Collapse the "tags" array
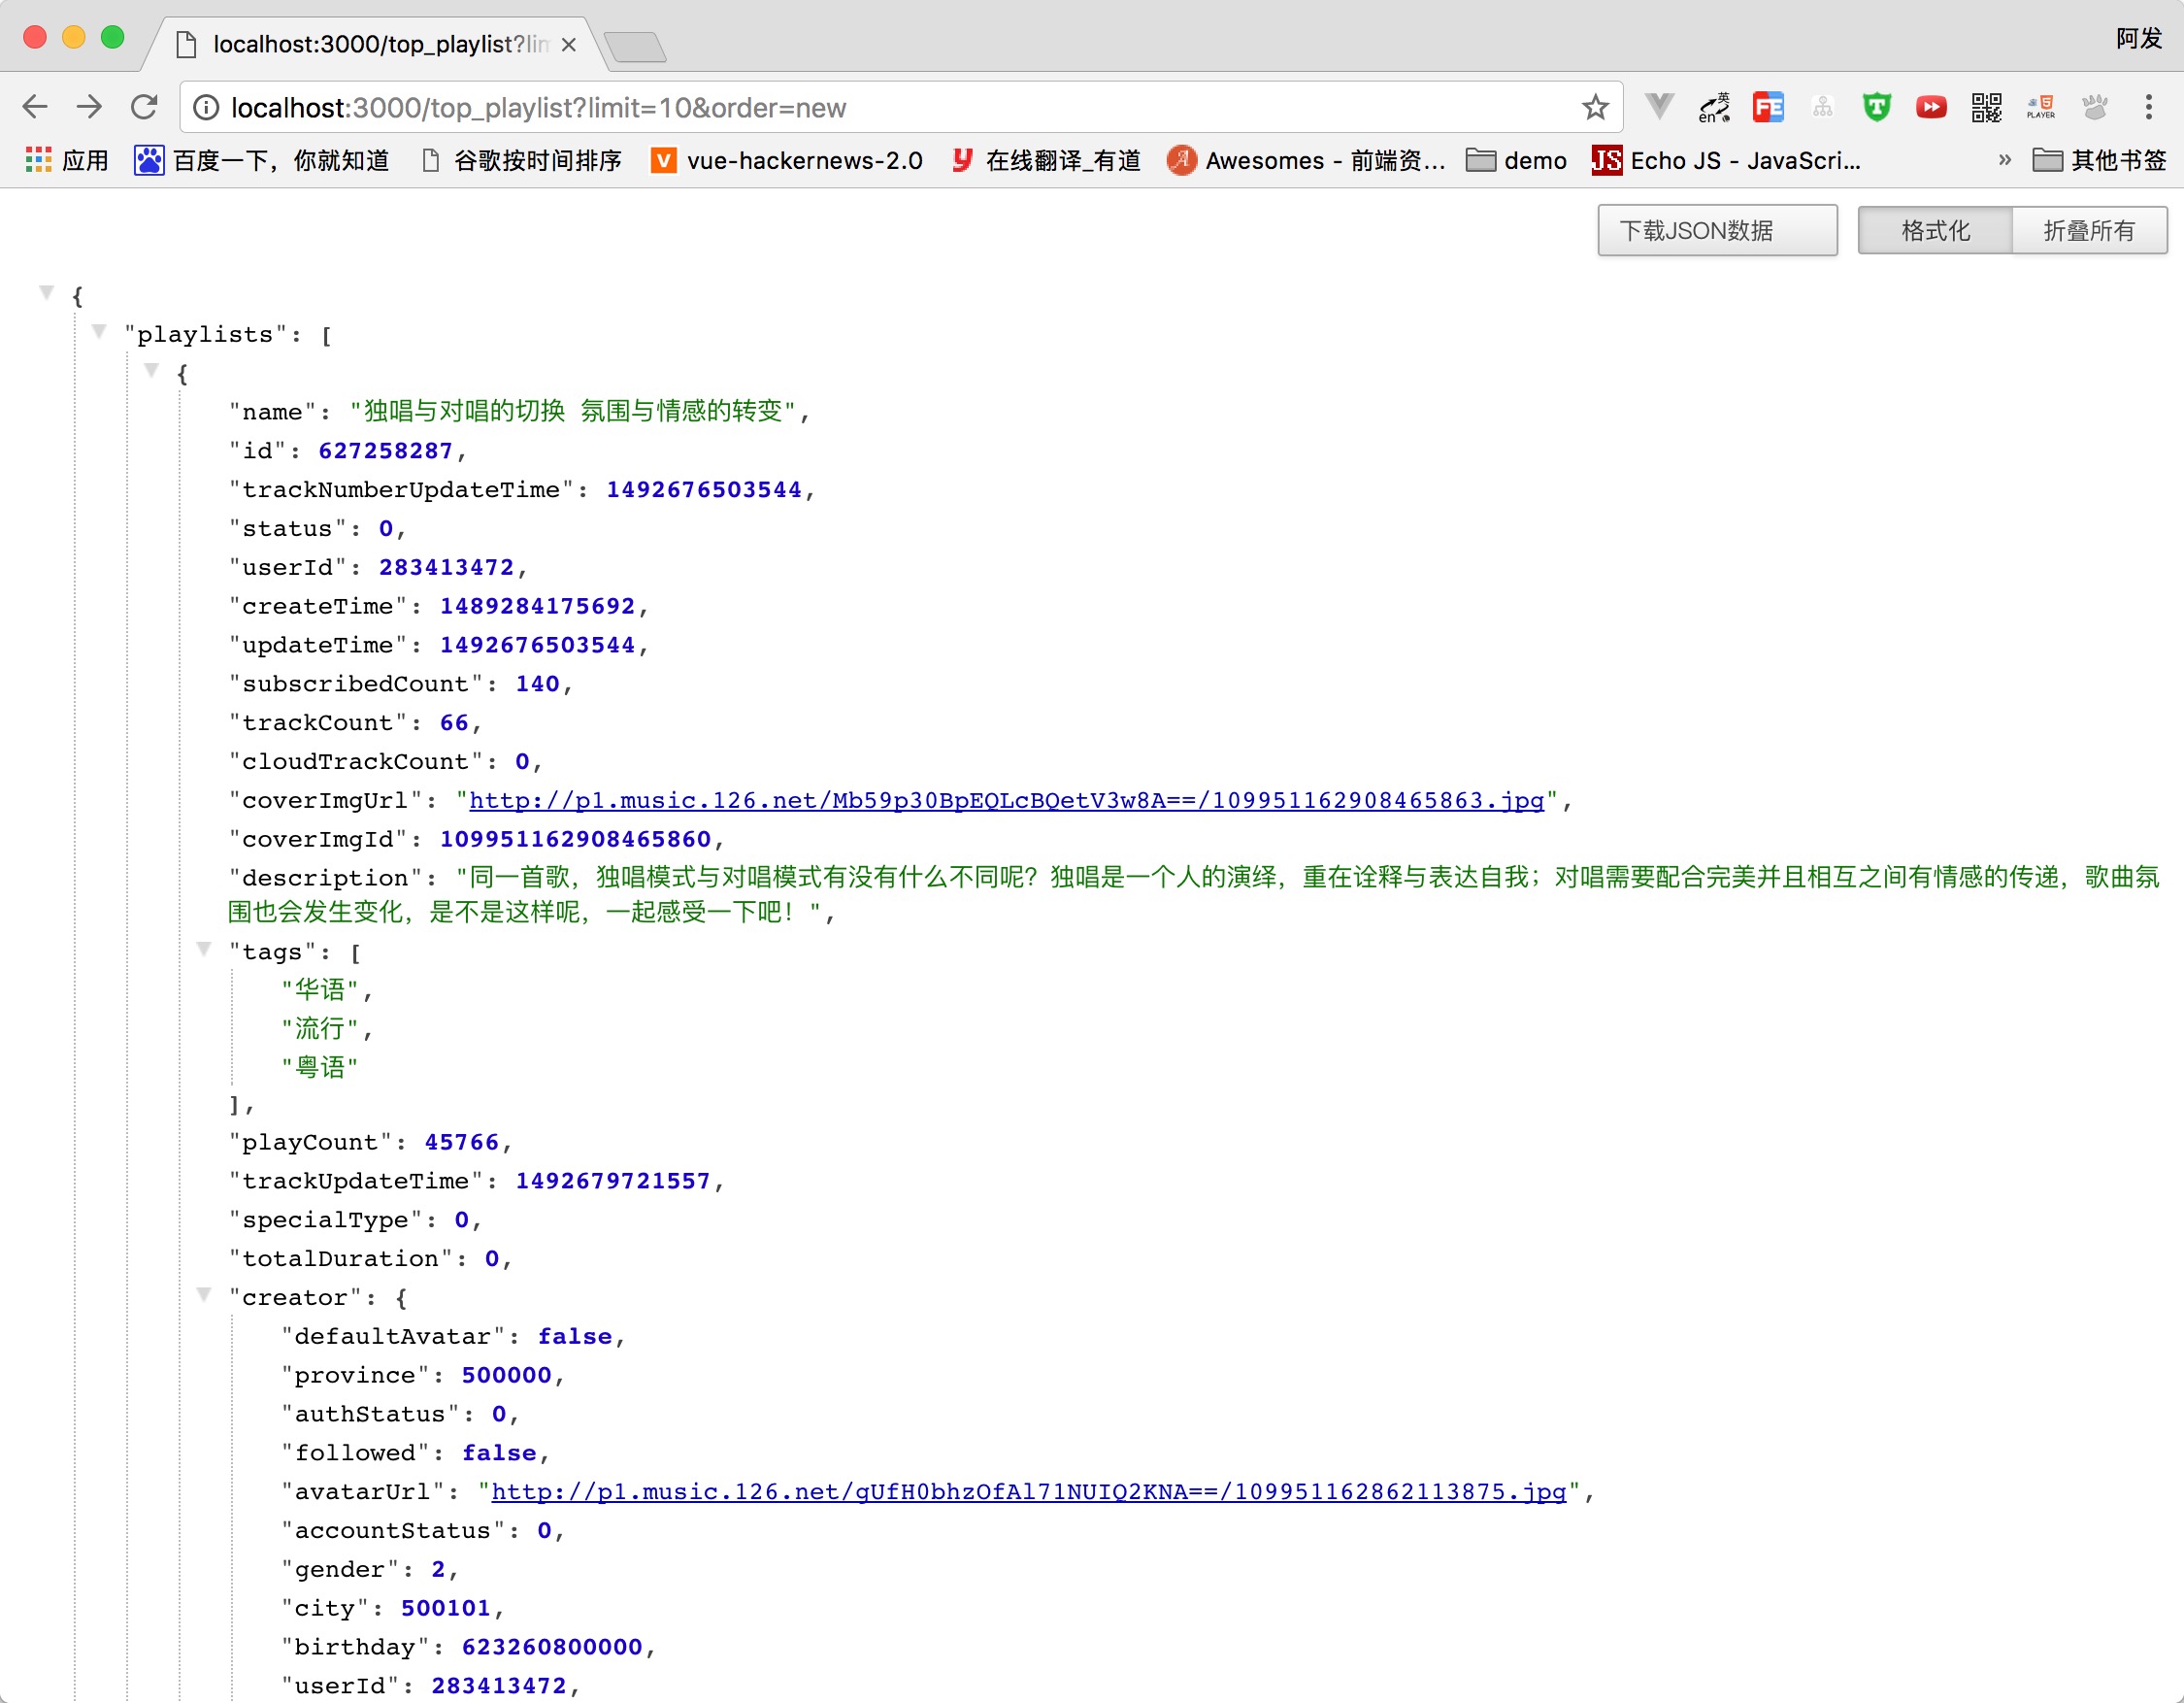Viewport: 2184px width, 1703px height. coord(204,949)
